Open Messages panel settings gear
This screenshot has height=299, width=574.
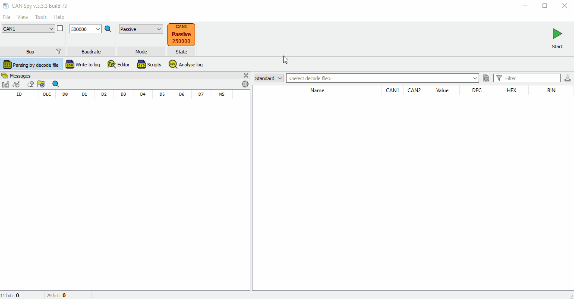245,84
